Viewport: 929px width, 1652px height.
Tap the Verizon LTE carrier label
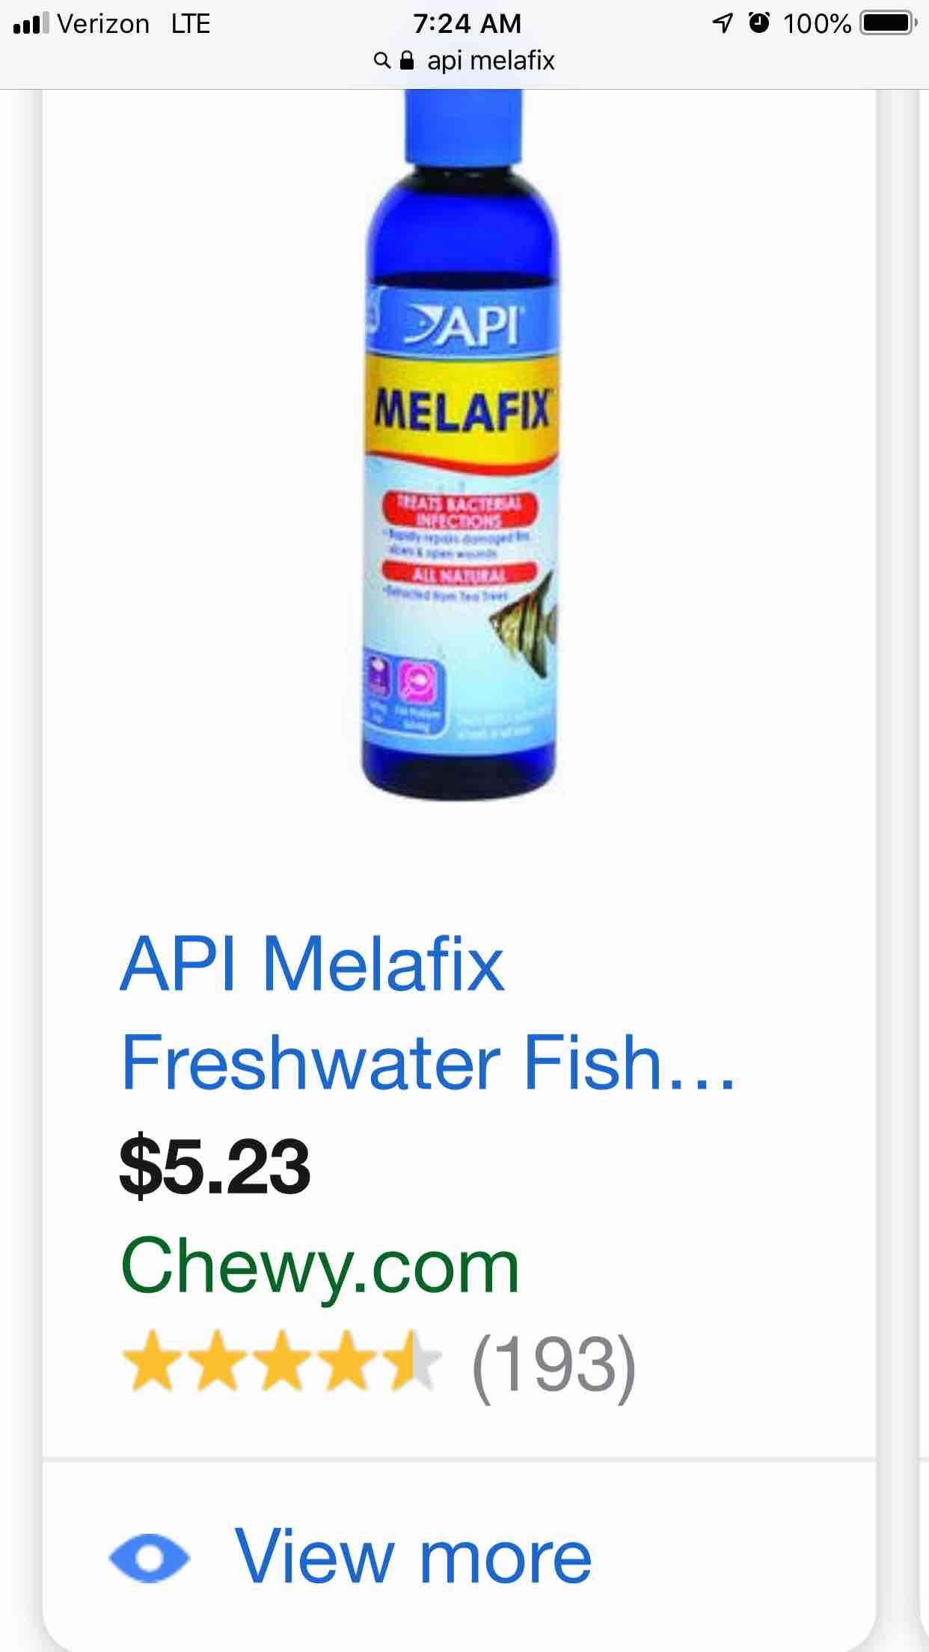[x=134, y=24]
